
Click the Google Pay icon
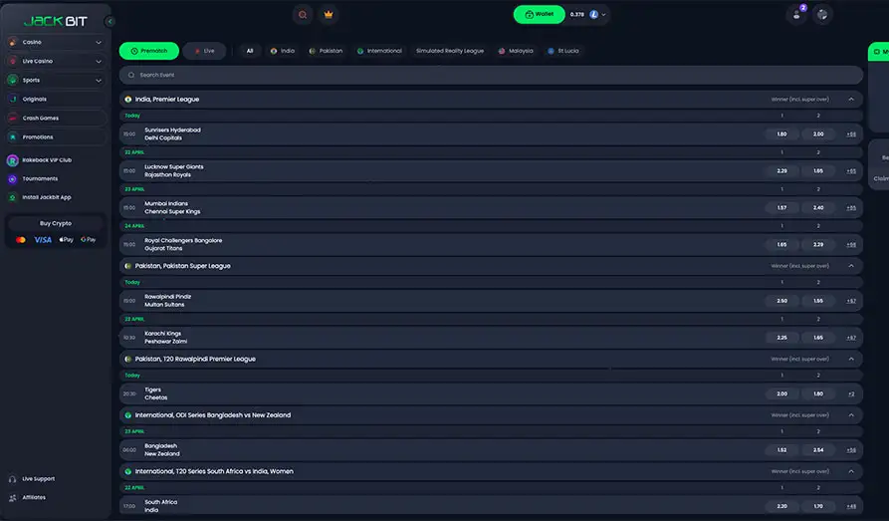coord(89,240)
